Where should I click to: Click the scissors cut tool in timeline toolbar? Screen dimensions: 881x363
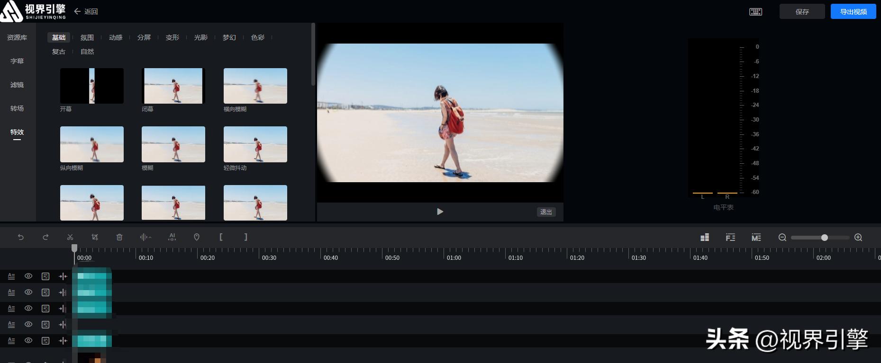[70, 237]
